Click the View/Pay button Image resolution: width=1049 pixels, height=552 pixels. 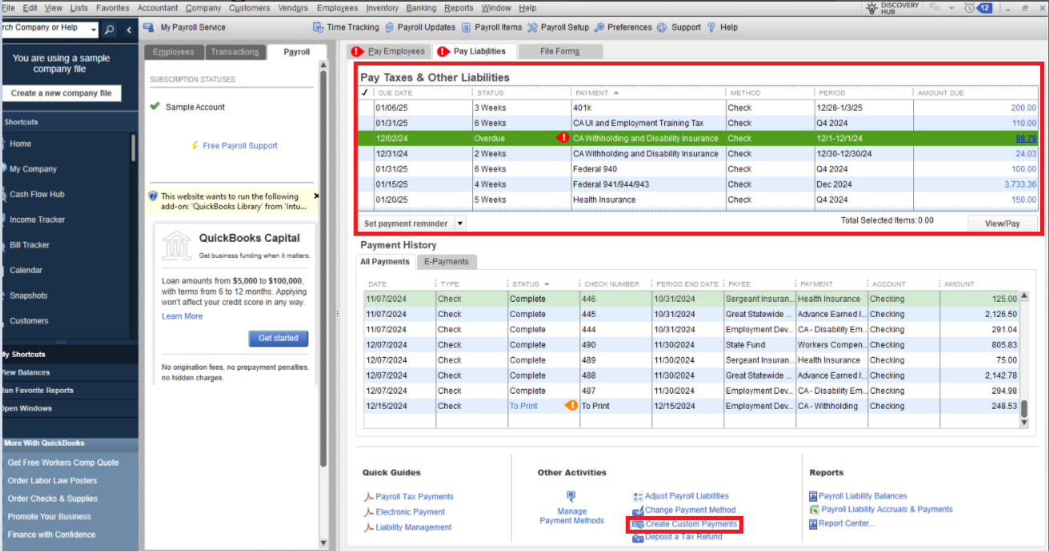[x=1002, y=224]
